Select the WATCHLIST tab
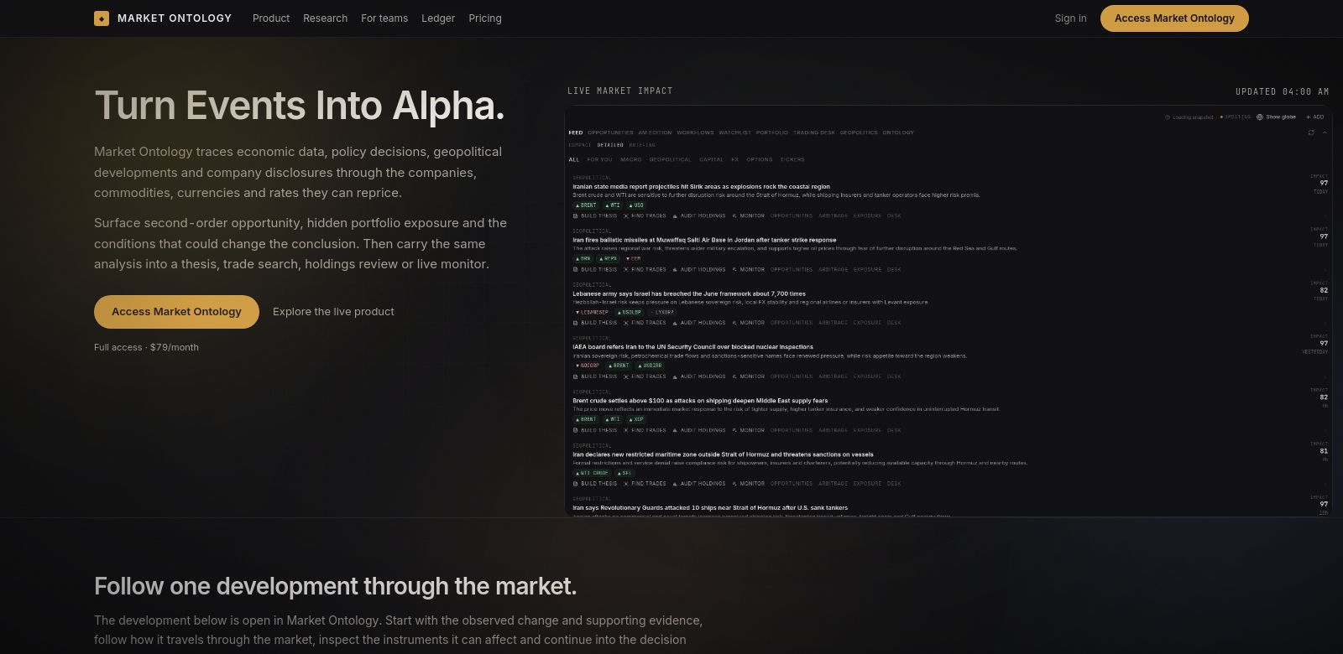 [734, 132]
